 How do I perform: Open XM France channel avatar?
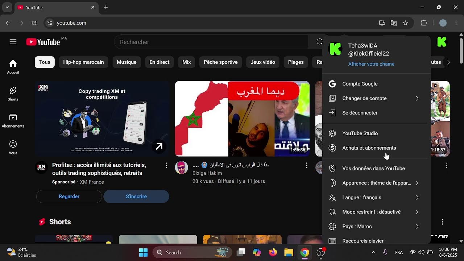pos(41,167)
